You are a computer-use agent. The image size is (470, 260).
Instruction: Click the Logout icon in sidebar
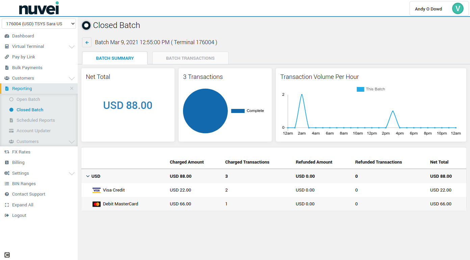7,215
